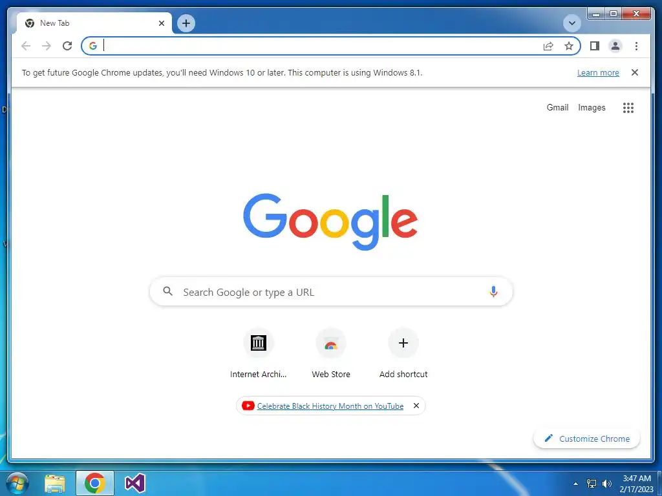This screenshot has width=662, height=496.
Task: Click the Google logo
Action: [x=330, y=222]
